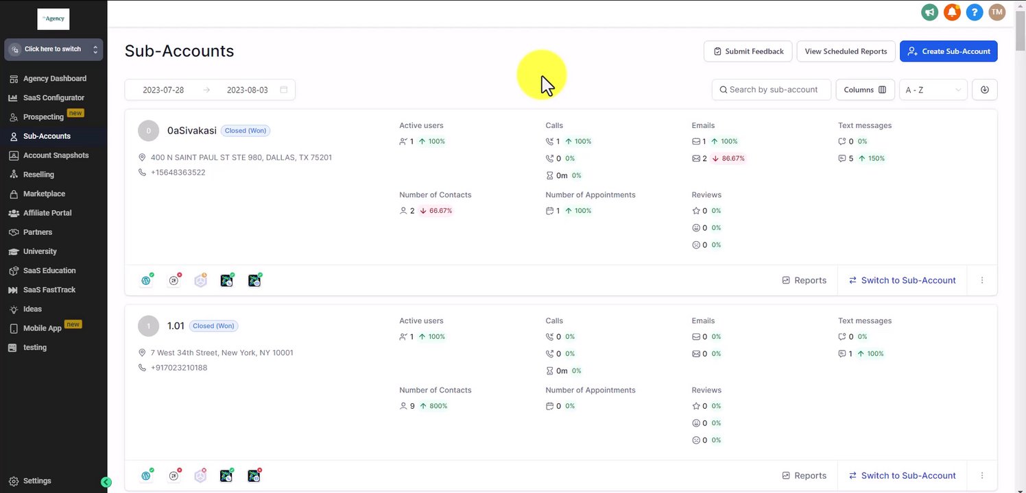Open the WordPress icon for 0aSivakasi
The image size is (1026, 493).
pyautogui.click(x=147, y=280)
